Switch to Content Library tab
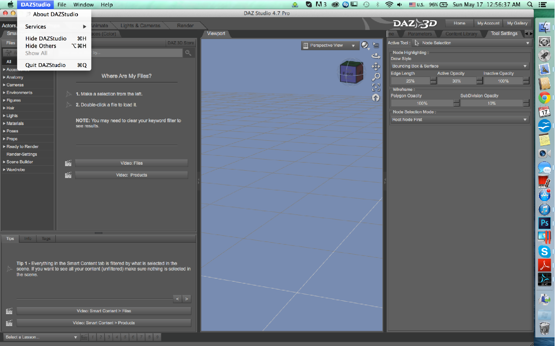555x346 pixels. 461,34
